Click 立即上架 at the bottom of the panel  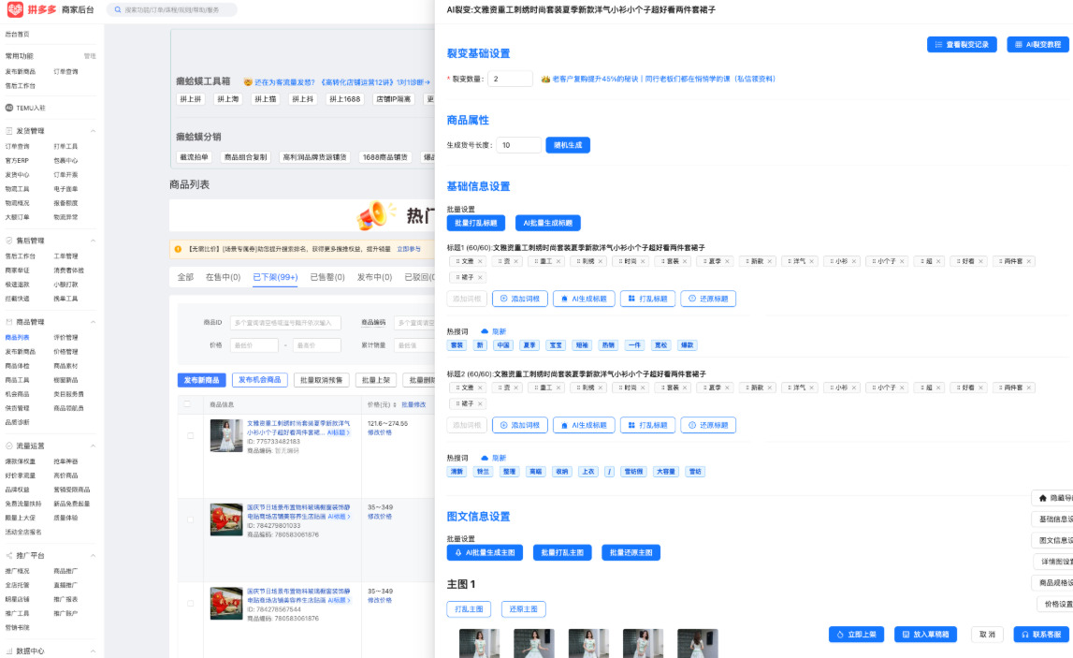(856, 635)
